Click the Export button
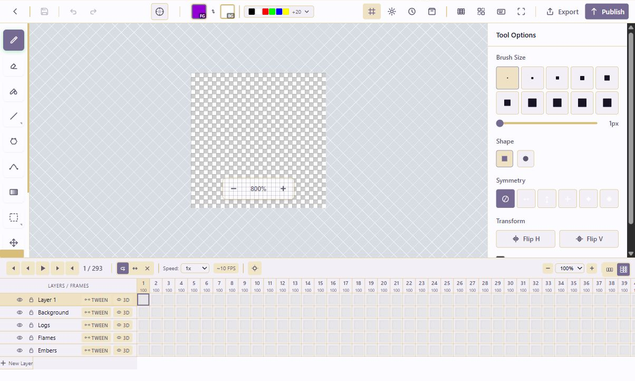 [562, 12]
